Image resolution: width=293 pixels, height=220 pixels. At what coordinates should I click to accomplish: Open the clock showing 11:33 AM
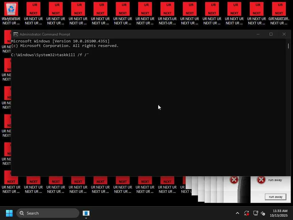point(279,213)
